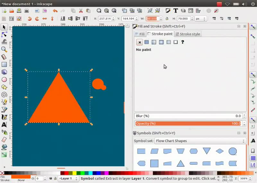Open the Stroke style tab

188,34
